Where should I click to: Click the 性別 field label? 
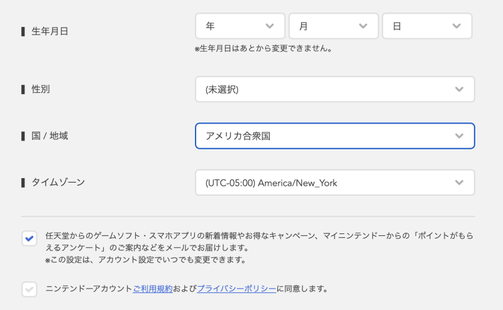(40, 89)
